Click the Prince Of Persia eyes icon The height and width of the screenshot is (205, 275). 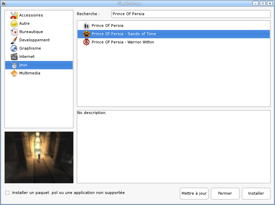86,25
